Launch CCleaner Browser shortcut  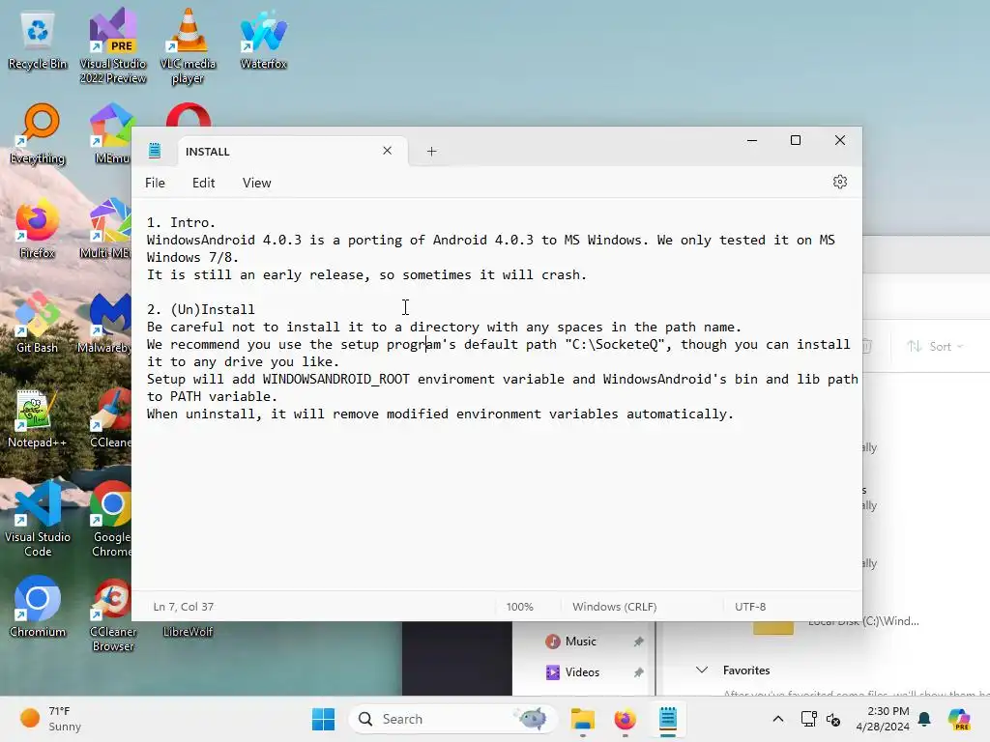(x=113, y=614)
